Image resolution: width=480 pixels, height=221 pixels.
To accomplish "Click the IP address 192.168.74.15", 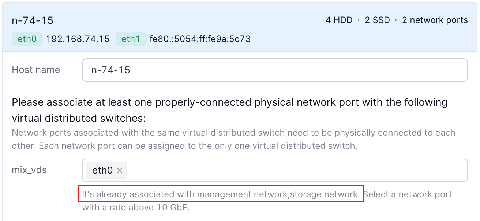I will click(x=78, y=39).
